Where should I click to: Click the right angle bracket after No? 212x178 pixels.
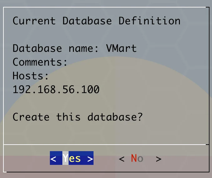click(159, 159)
